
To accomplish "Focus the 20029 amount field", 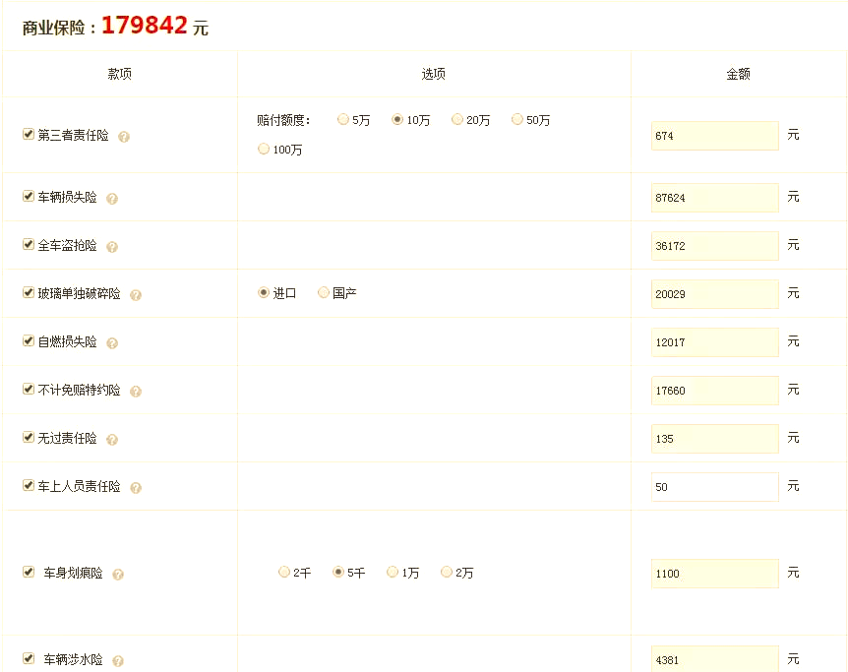I will click(x=715, y=294).
